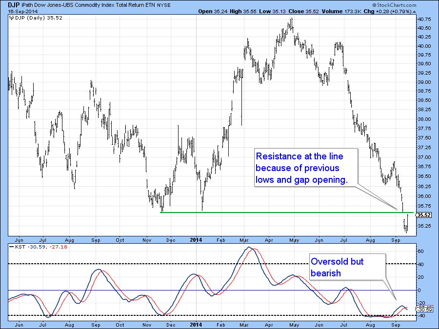439x329 pixels.
Task: Click the positive 40 label on KST axis
Action: pyautogui.click(x=421, y=264)
